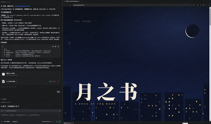Open the Qwen model selector dropdown
Viewport: 211px width, 124px height.
pyautogui.click(x=48, y=122)
